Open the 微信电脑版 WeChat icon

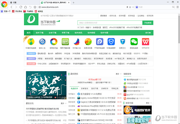pos(134,42)
